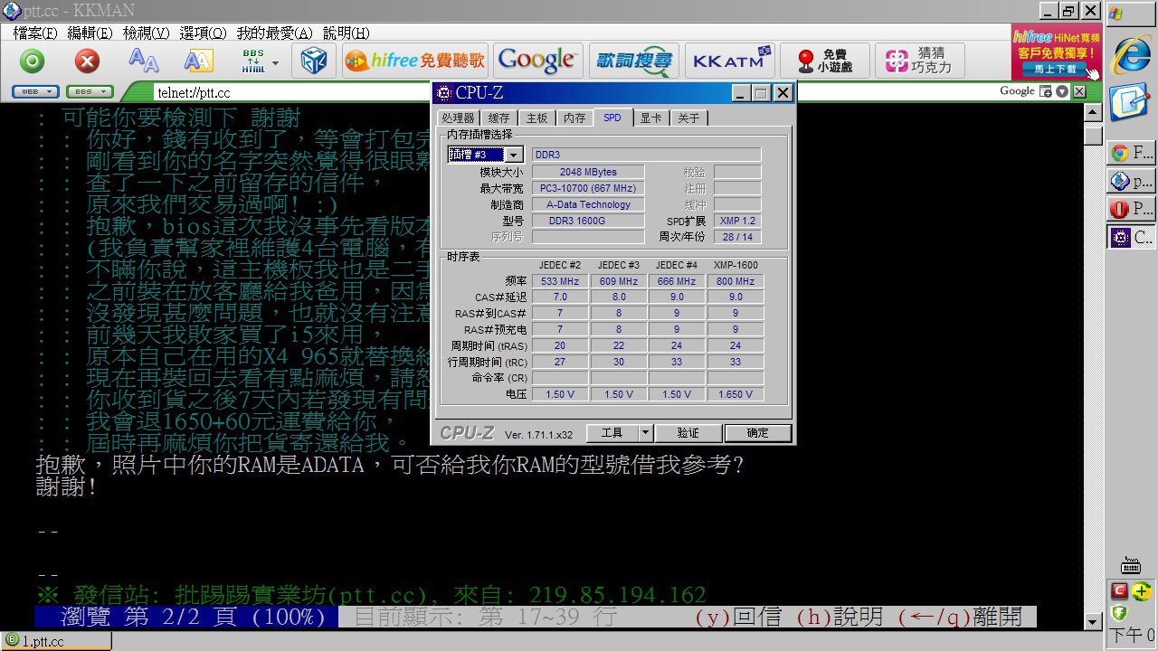Switch to the 内存 tab in CPU-Z

pos(574,118)
